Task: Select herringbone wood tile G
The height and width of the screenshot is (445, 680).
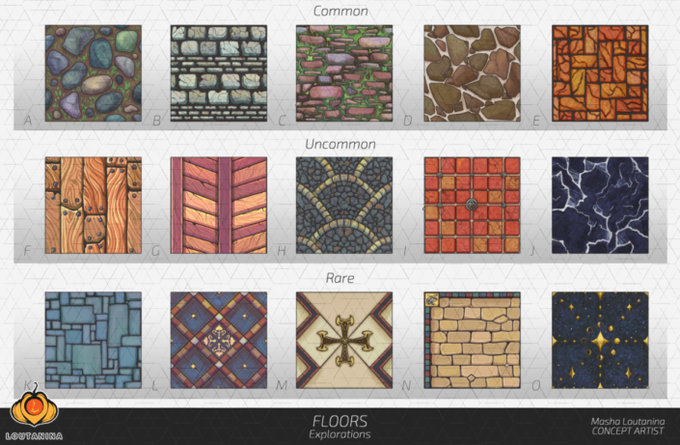Action: 219,206
